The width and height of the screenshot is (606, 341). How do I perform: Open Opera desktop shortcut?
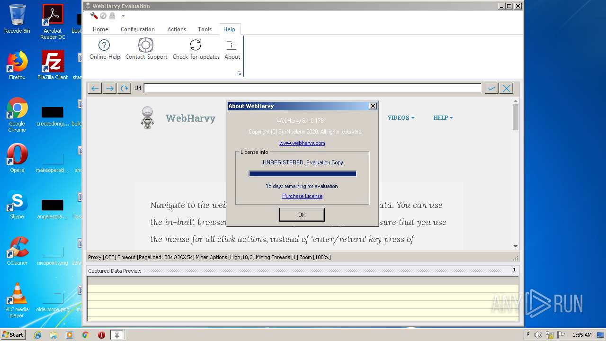[17, 158]
